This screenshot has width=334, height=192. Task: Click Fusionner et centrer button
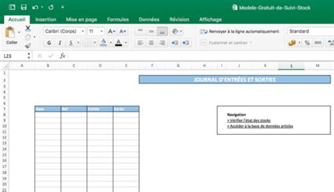(x=224, y=43)
